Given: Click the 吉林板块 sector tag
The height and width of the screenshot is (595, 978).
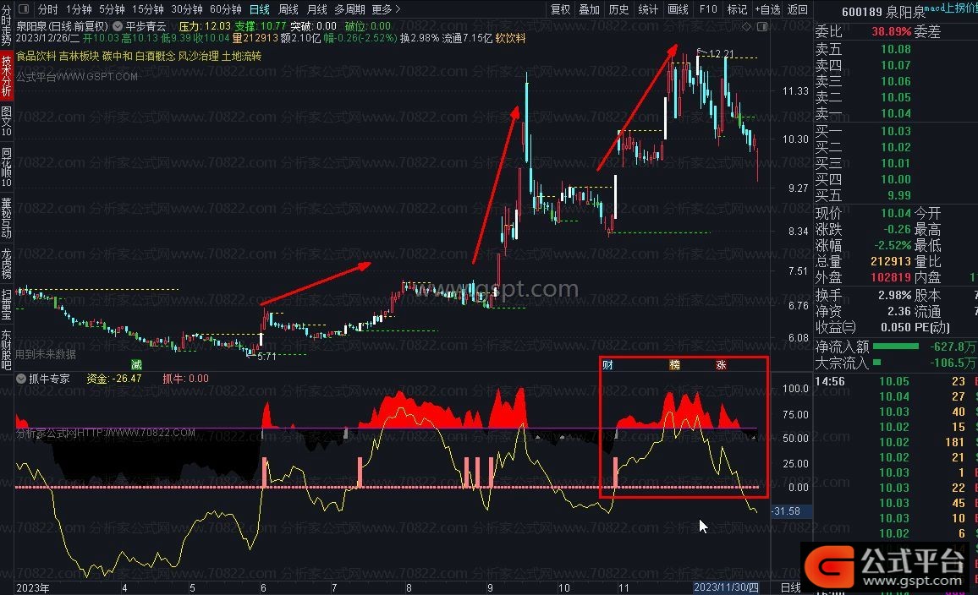Looking at the screenshot, I should [x=80, y=56].
